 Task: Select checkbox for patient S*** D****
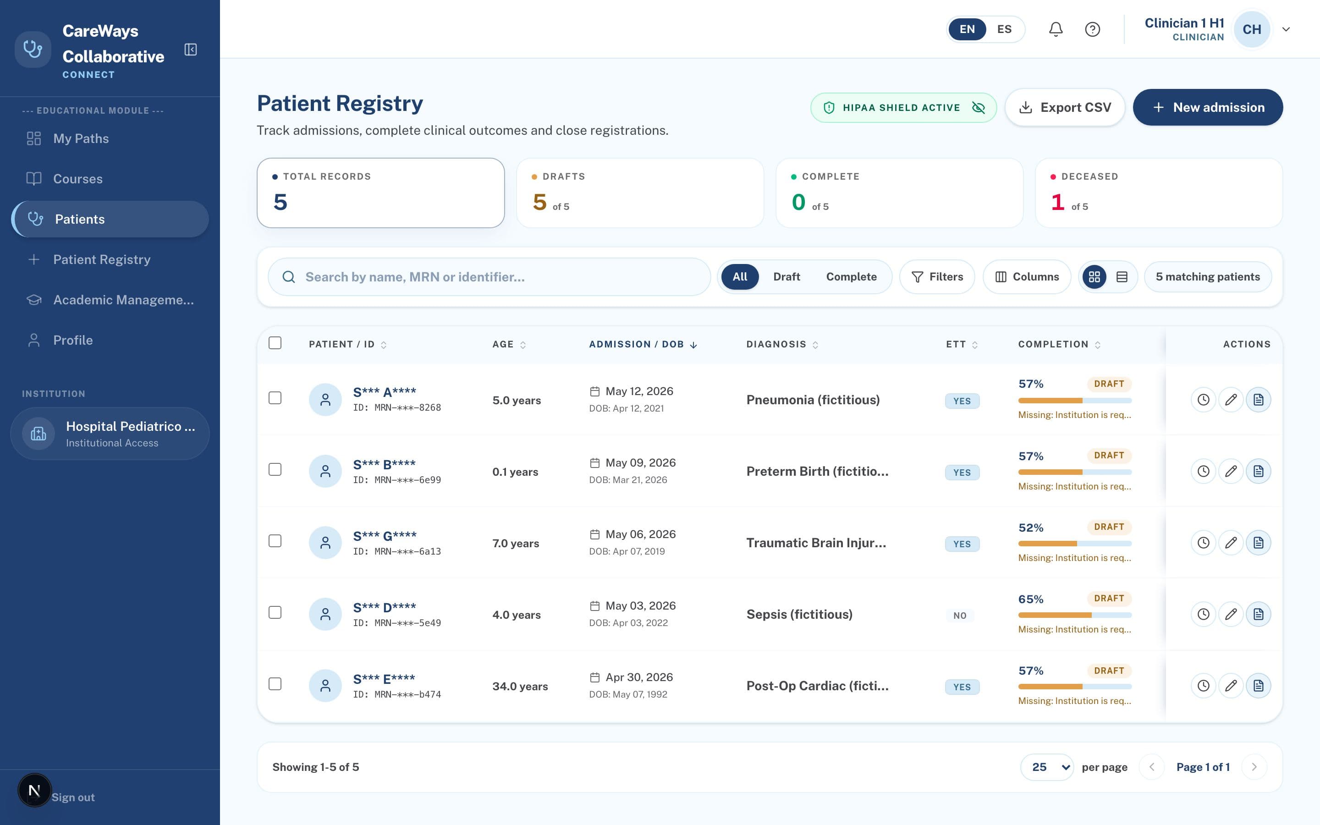point(275,613)
